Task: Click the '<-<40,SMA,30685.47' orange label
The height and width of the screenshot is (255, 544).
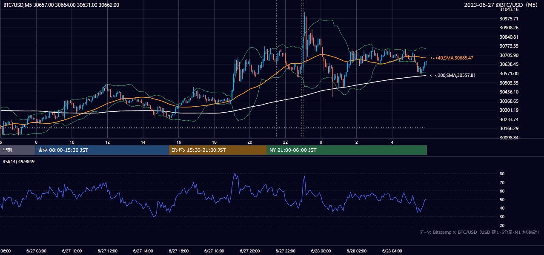Action: [x=452, y=58]
